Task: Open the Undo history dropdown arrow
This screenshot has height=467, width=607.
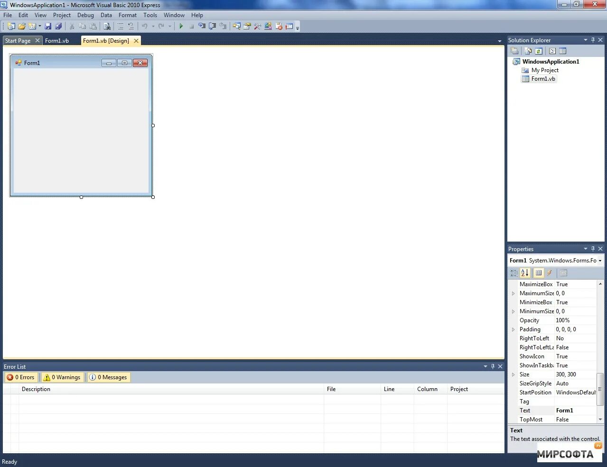Action: (153, 26)
